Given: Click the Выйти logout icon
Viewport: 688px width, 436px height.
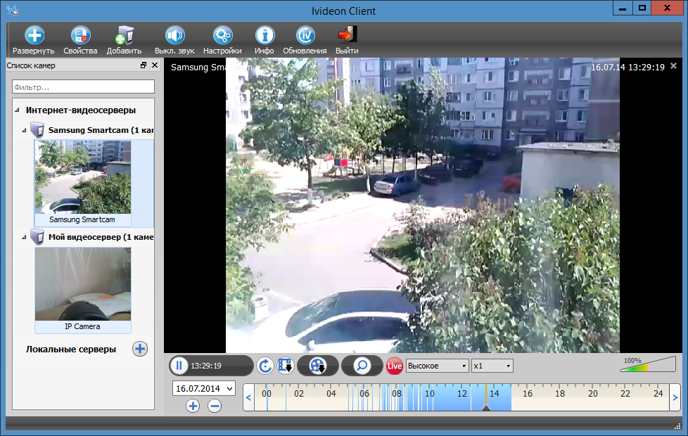Looking at the screenshot, I should click(x=347, y=34).
